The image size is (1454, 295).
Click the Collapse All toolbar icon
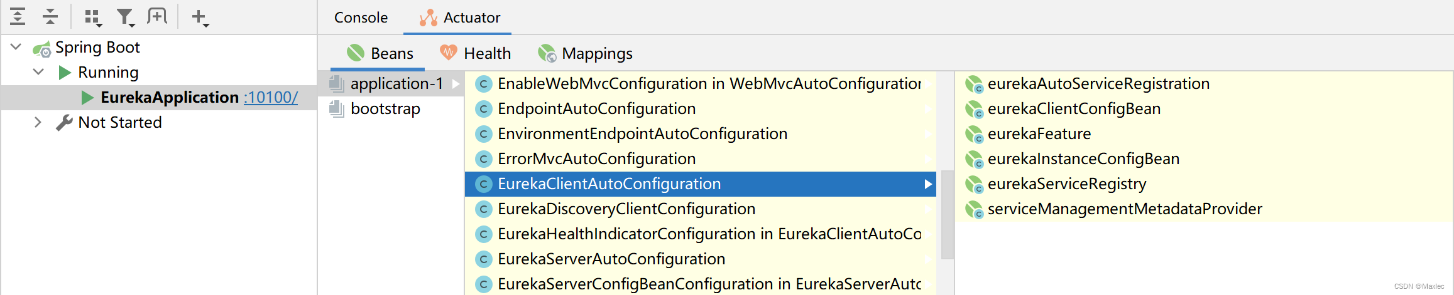pyautogui.click(x=50, y=17)
